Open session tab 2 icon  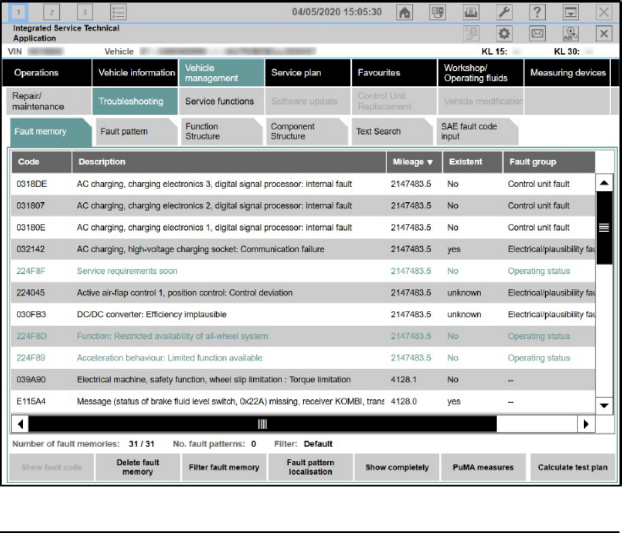(x=51, y=12)
